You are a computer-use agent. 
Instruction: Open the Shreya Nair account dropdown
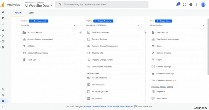(x=48, y=25)
